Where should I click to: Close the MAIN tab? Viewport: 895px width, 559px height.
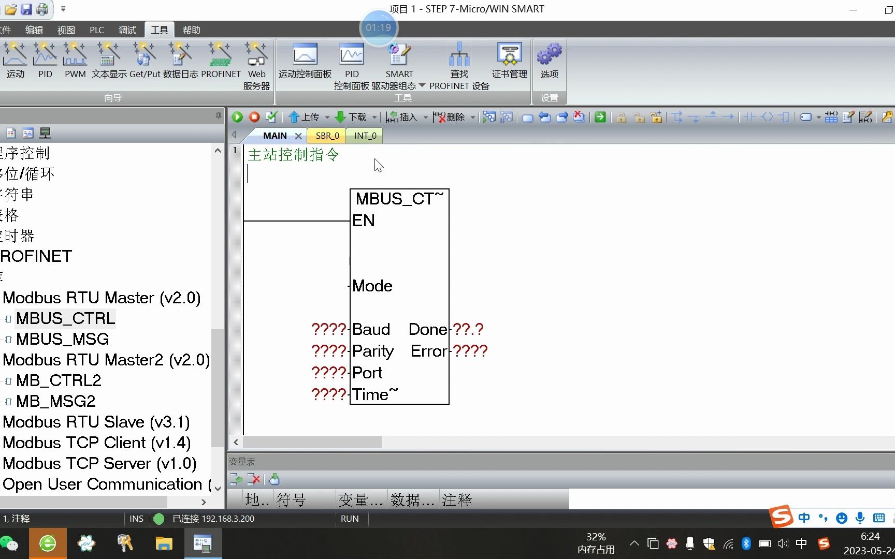pyautogui.click(x=298, y=136)
